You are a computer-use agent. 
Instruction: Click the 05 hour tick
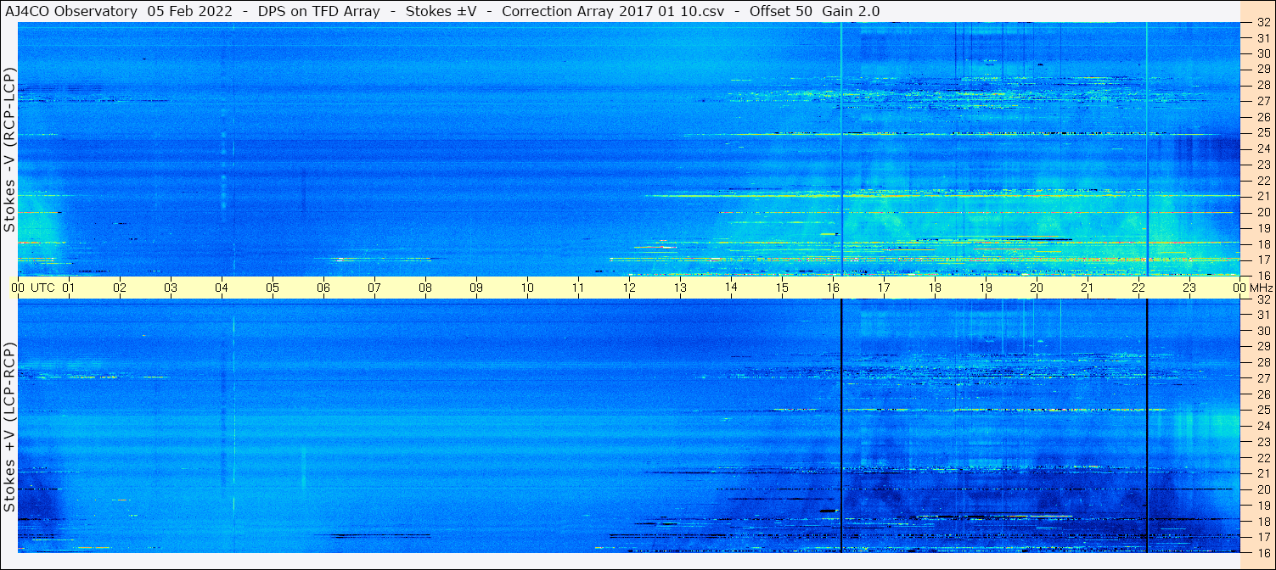[x=273, y=288]
